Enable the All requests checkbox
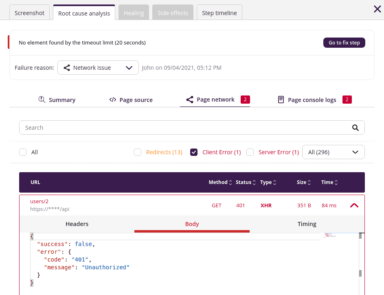The width and height of the screenshot is (384, 295). pos(23,152)
